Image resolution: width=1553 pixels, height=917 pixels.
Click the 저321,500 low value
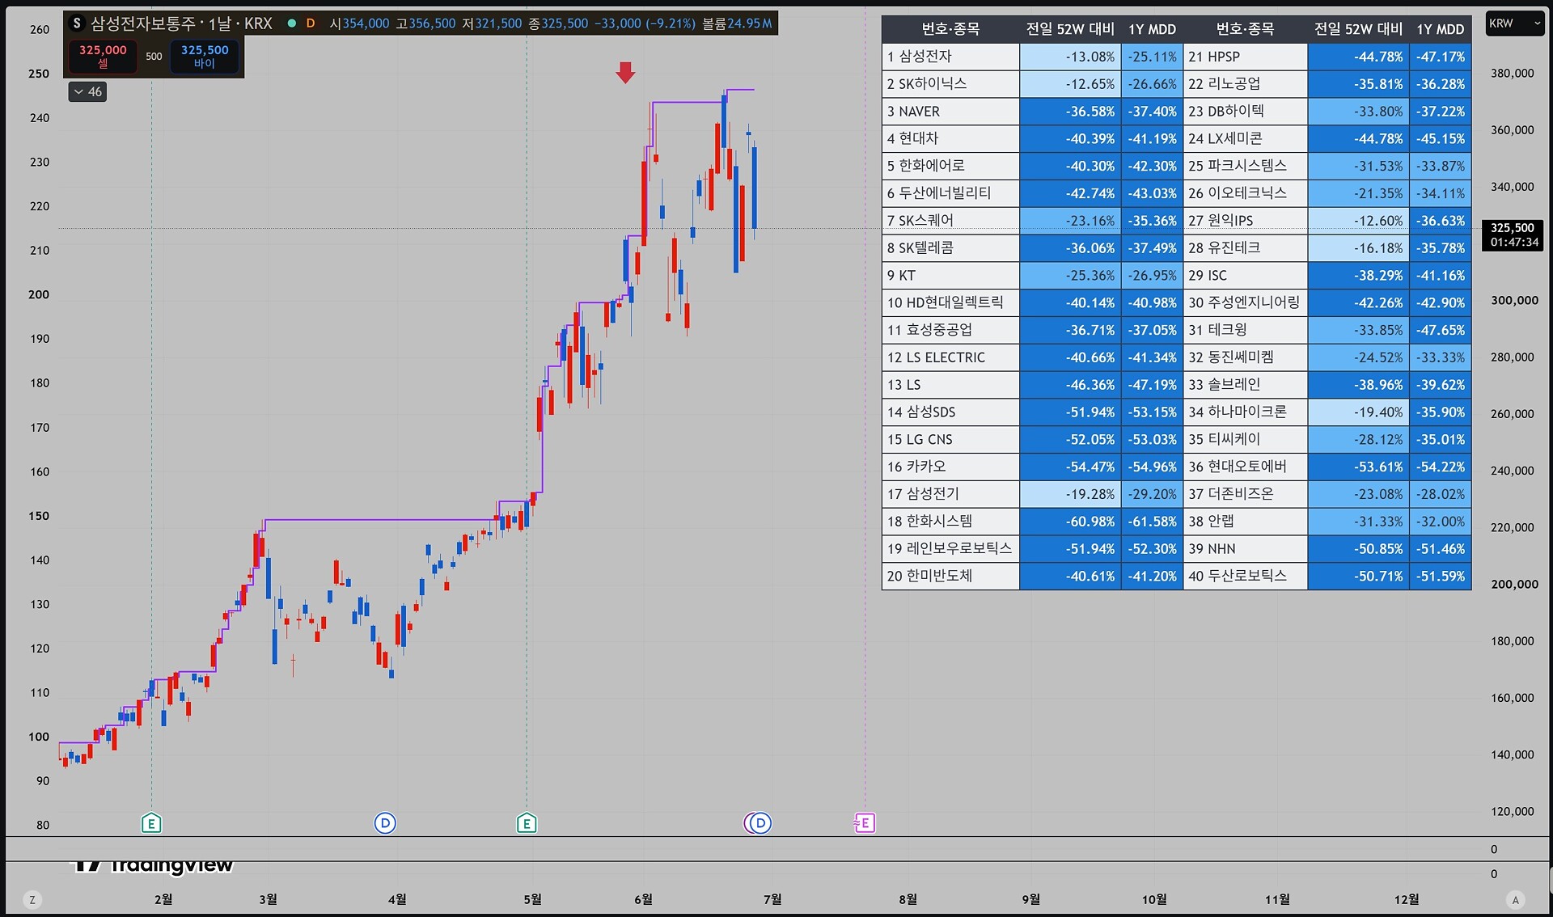[492, 23]
